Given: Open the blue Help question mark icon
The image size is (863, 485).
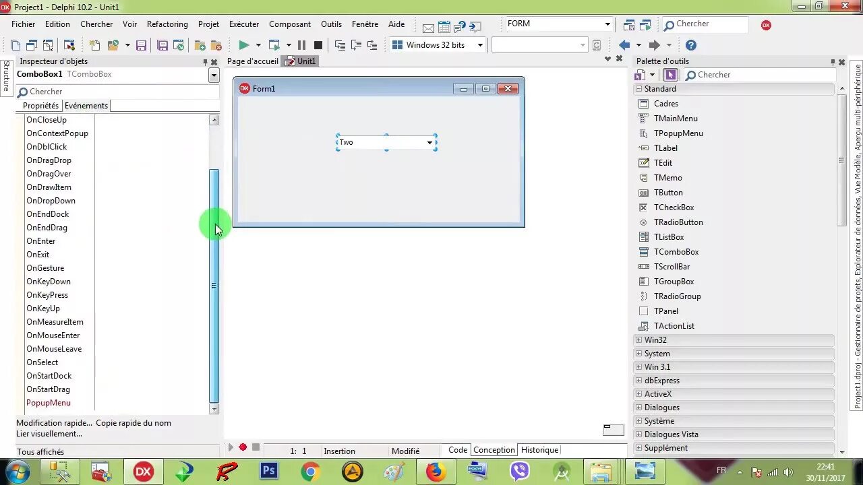Looking at the screenshot, I should tap(690, 45).
